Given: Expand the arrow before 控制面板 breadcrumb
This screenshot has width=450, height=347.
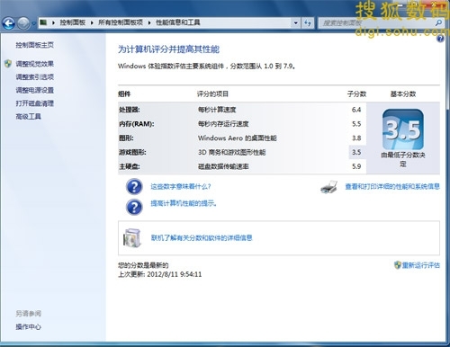Looking at the screenshot, I should [53, 22].
